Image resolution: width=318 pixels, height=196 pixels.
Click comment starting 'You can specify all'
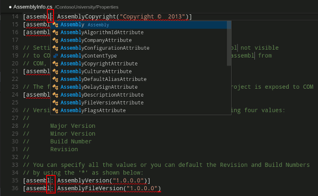(166, 165)
